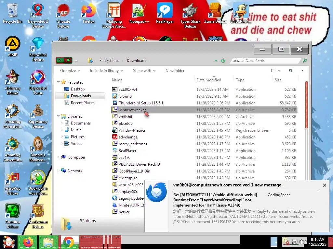Viewport: 333px width, 249px height.
Task: Open Bookworm Adventures desktop shortcut
Action: pos(38,183)
